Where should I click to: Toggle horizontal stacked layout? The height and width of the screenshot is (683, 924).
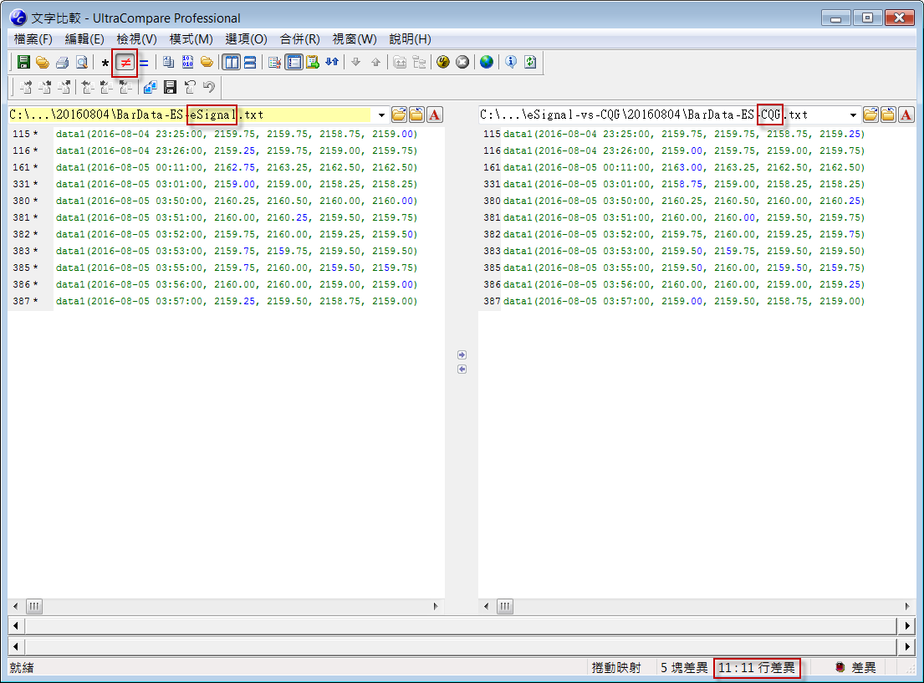tap(250, 62)
